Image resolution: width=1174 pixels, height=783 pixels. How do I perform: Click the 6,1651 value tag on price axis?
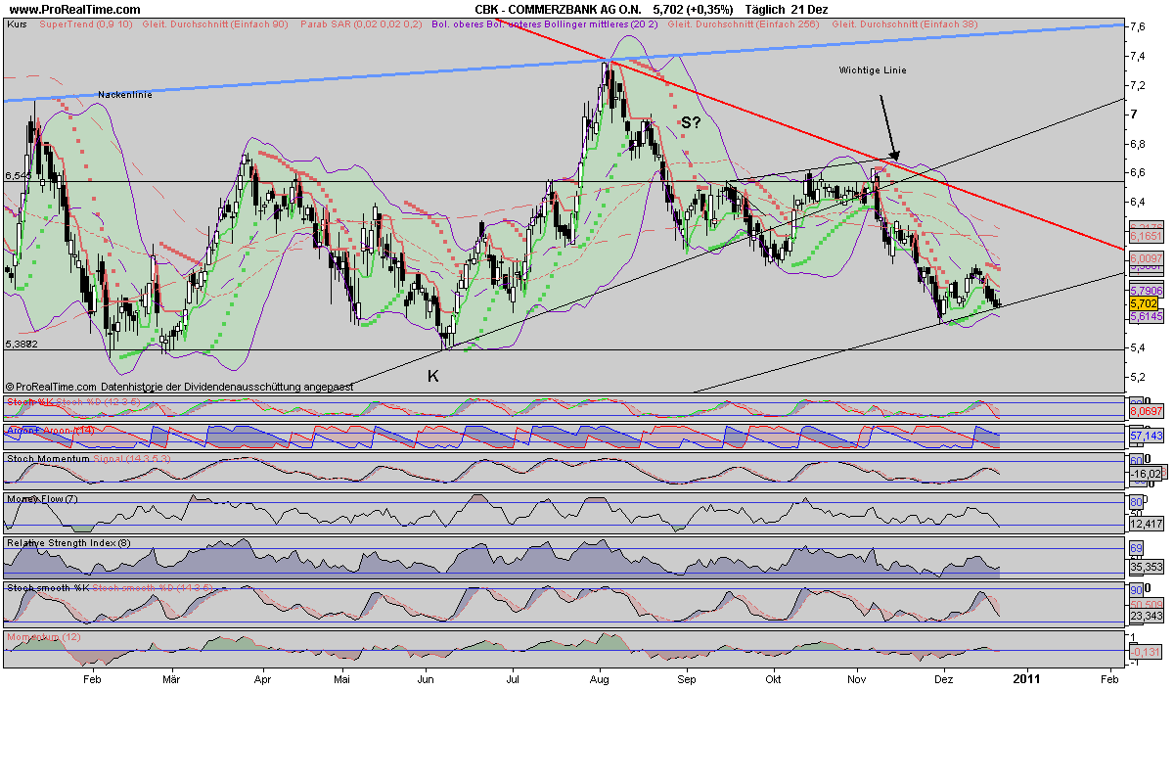point(1146,236)
